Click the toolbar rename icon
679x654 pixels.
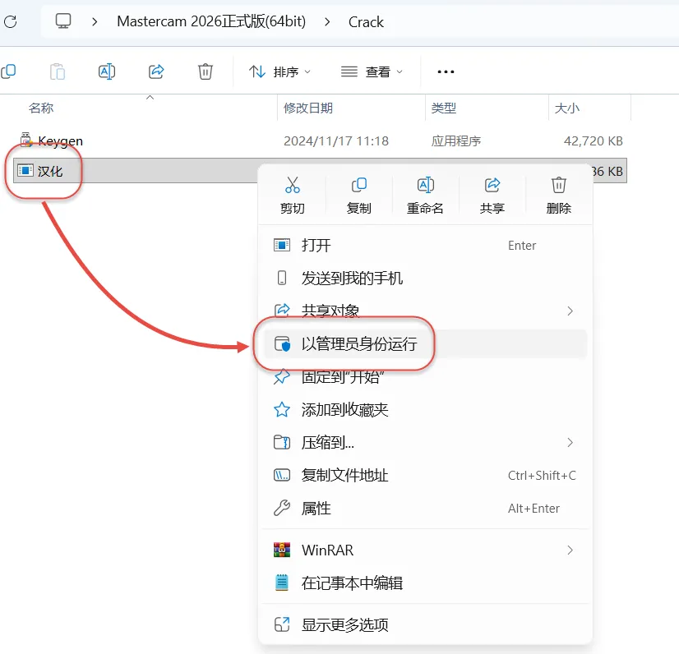[107, 71]
